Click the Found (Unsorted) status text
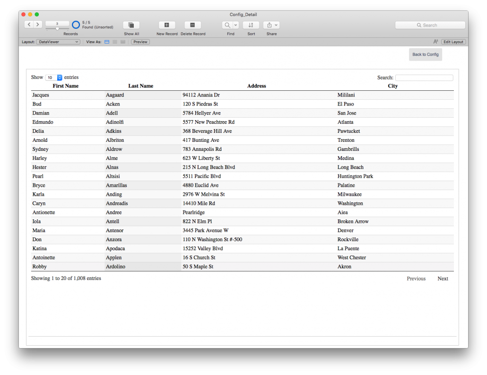The width and height of the screenshot is (487, 375). (97, 27)
